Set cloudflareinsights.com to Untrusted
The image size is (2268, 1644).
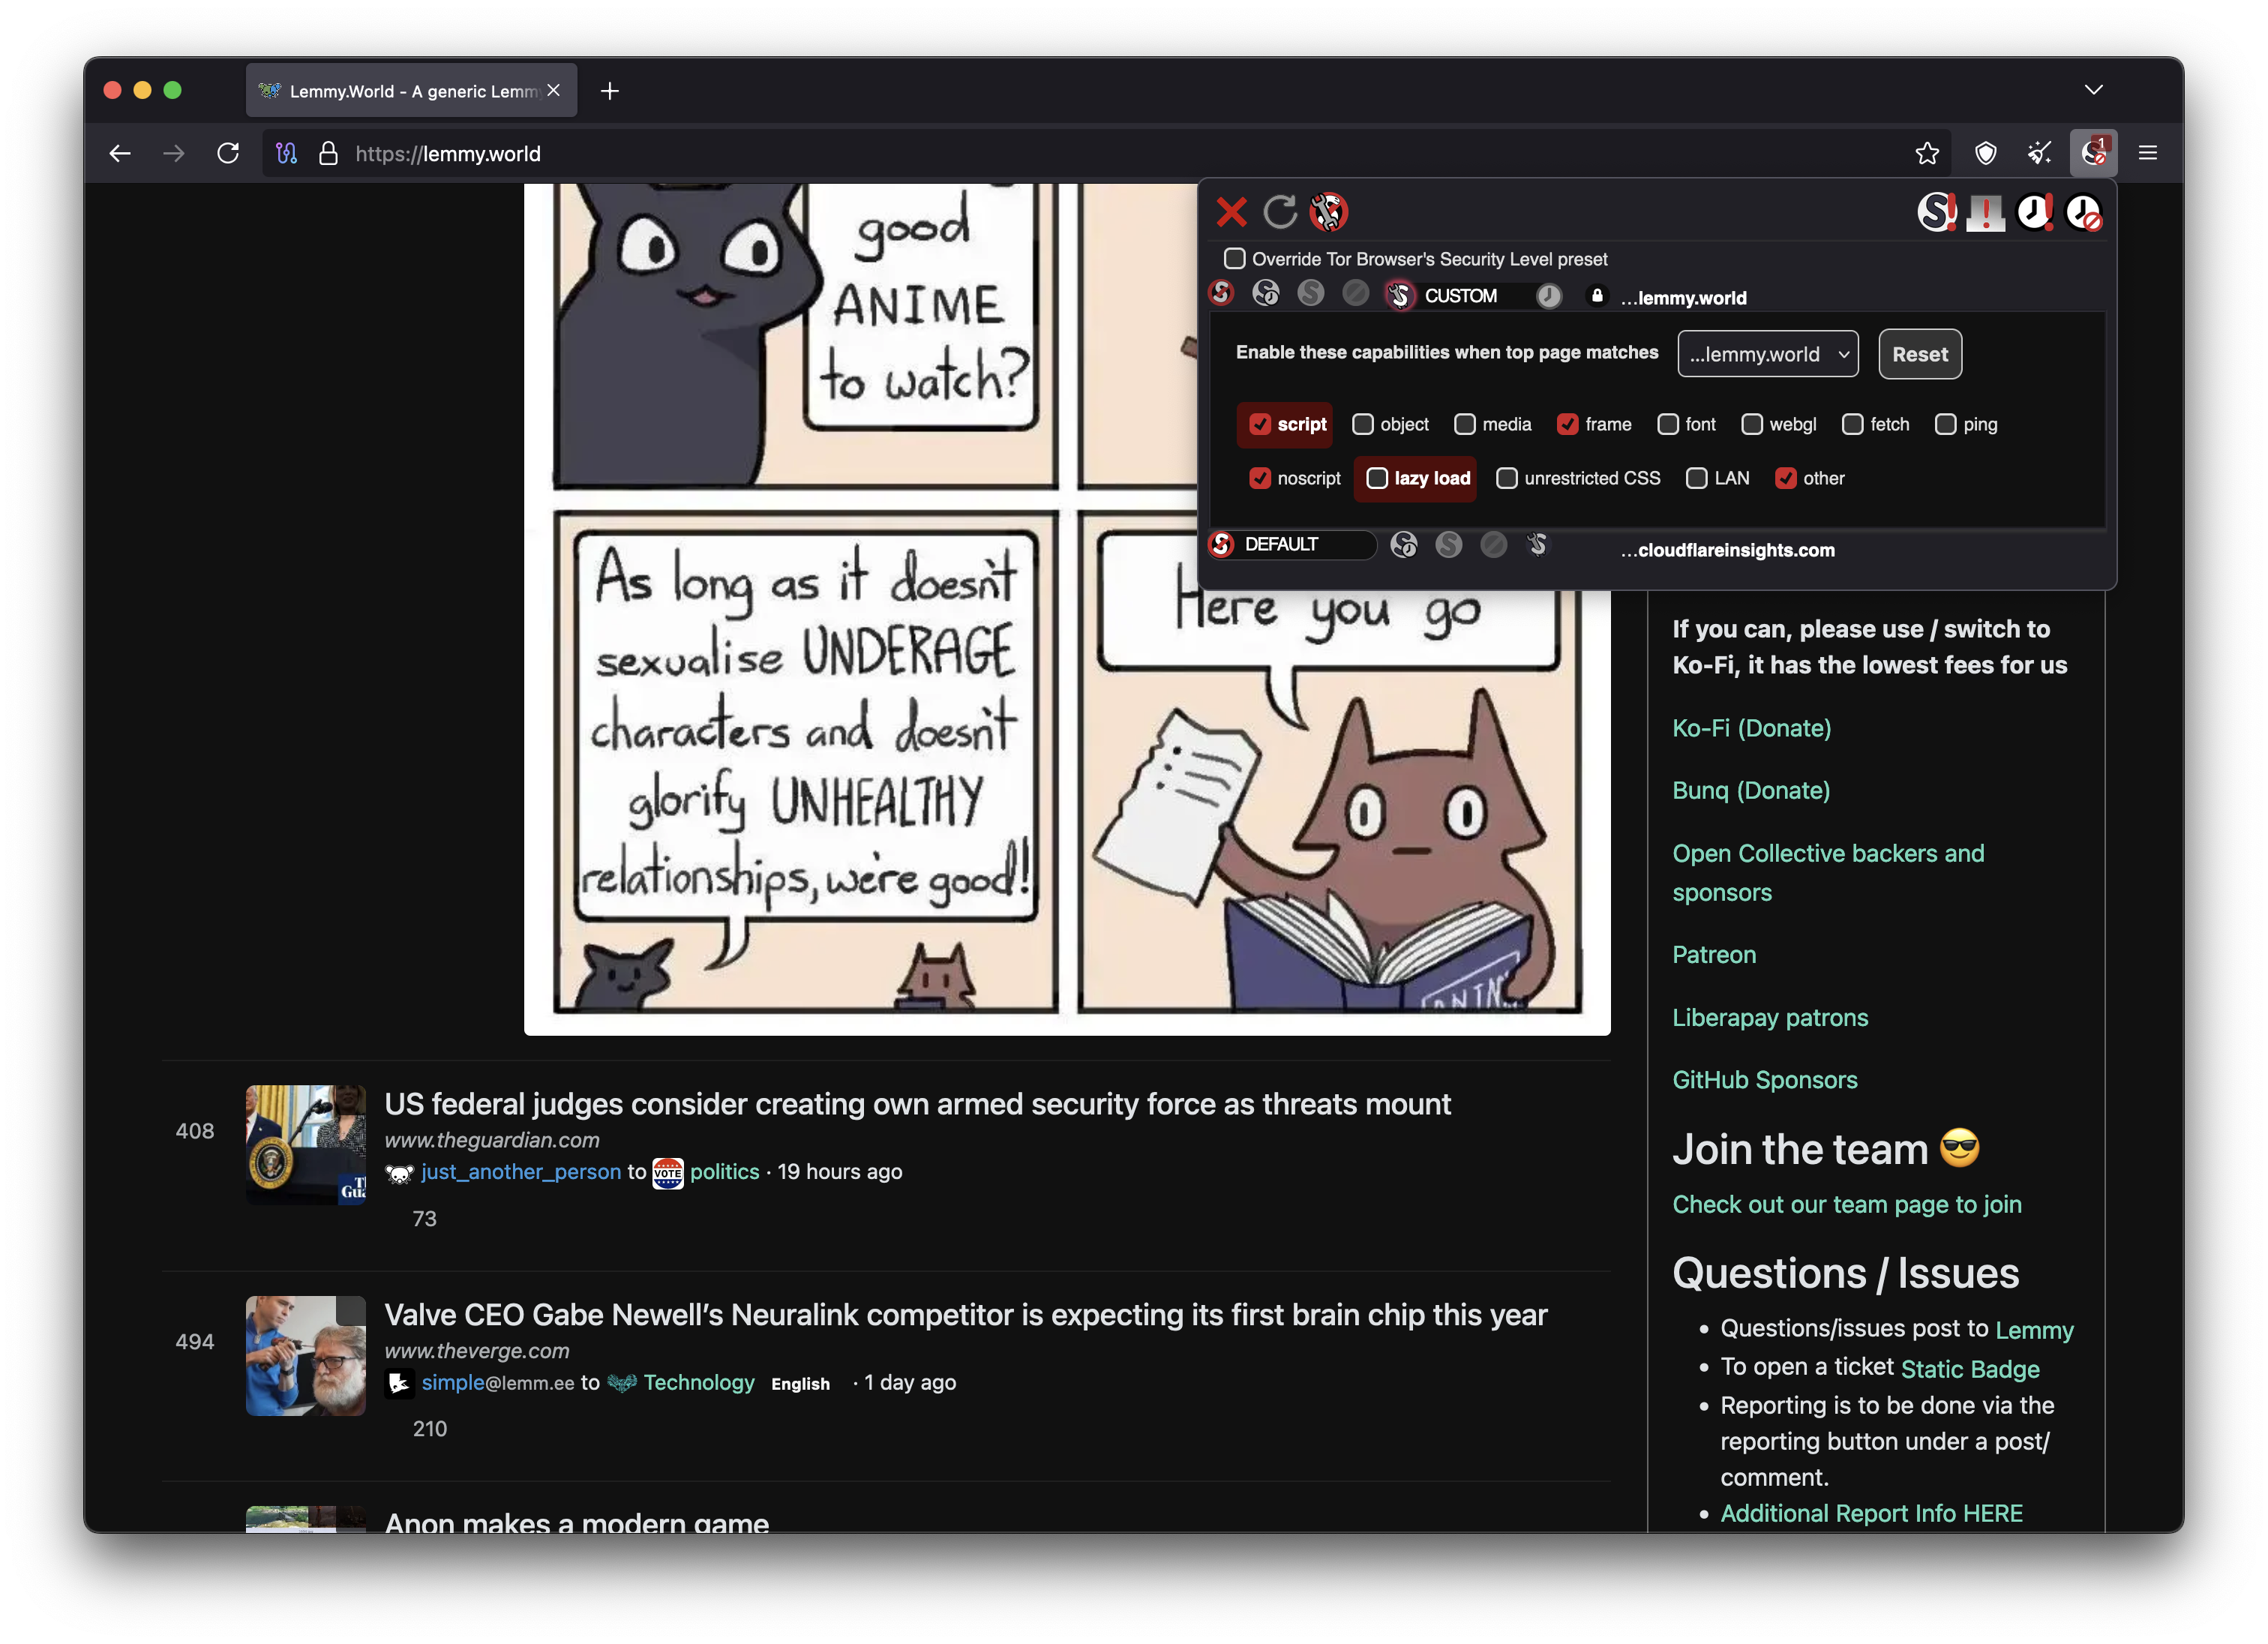click(x=1494, y=544)
